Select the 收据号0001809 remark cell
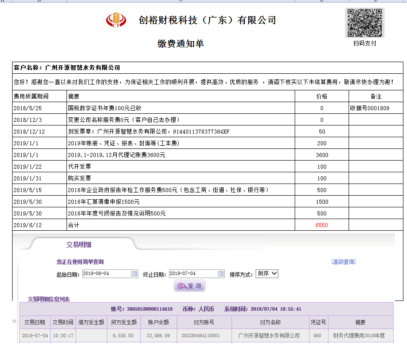 pyautogui.click(x=376, y=108)
